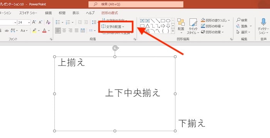Open the クイック スタイル gallery
The height and width of the screenshot is (138, 270).
(x=193, y=26)
